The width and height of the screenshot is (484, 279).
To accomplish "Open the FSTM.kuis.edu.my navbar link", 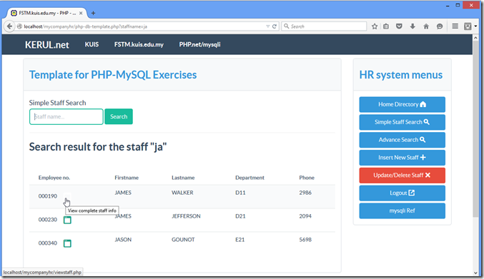I will 139,44.
